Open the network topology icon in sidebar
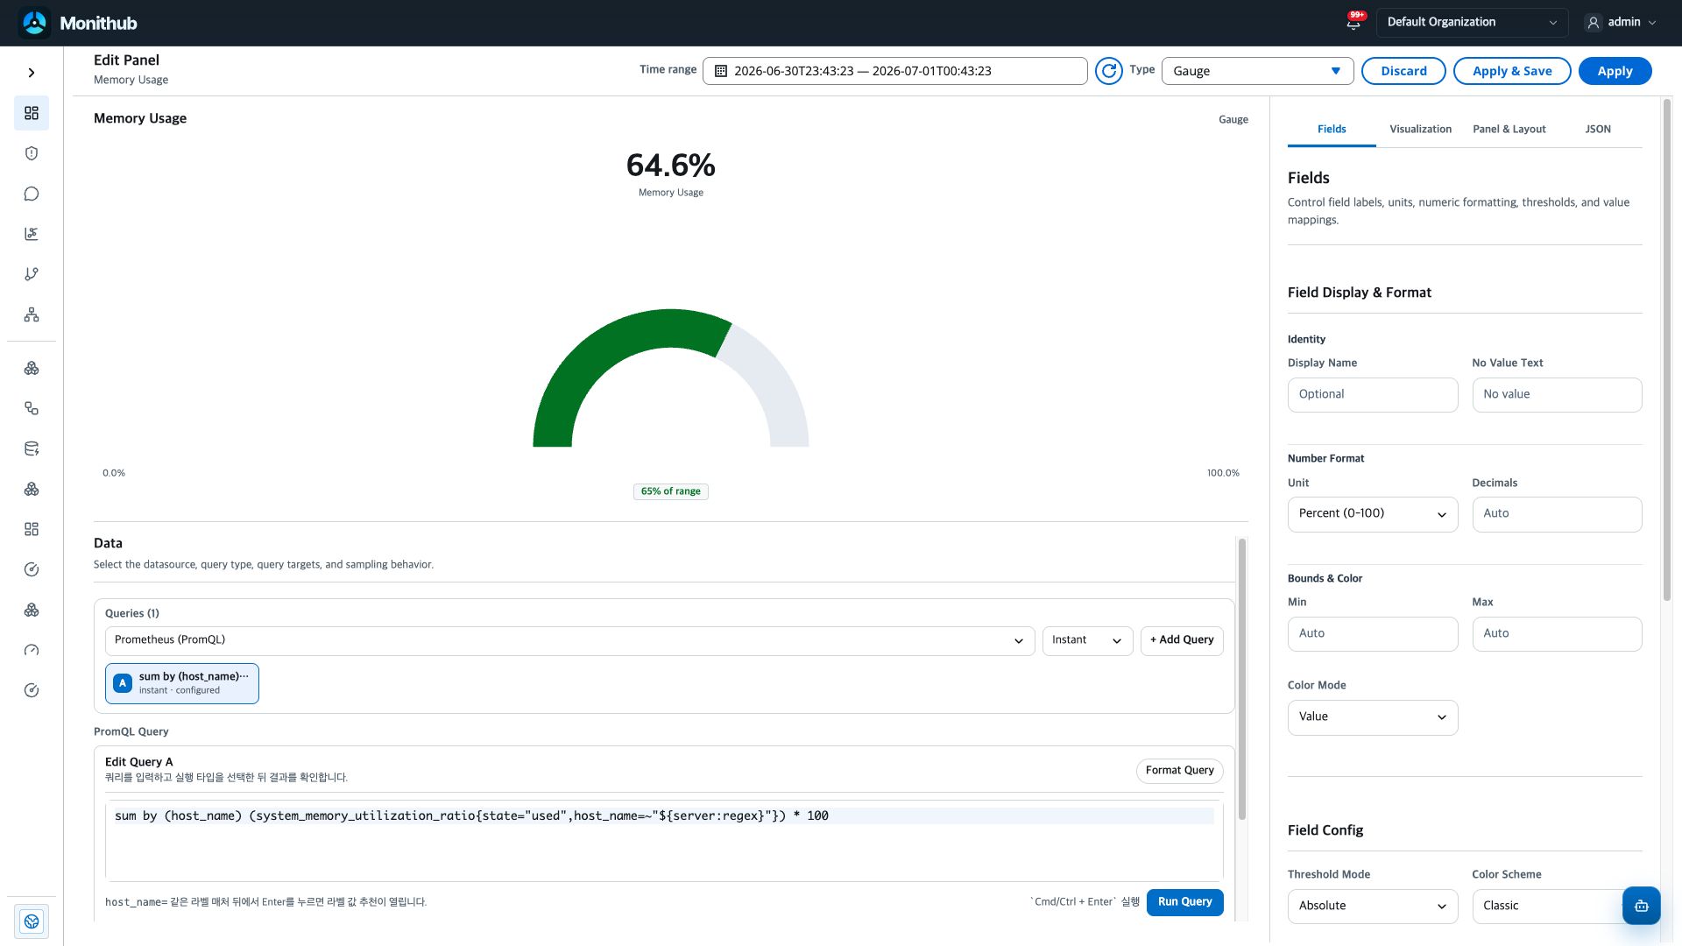 click(x=32, y=314)
